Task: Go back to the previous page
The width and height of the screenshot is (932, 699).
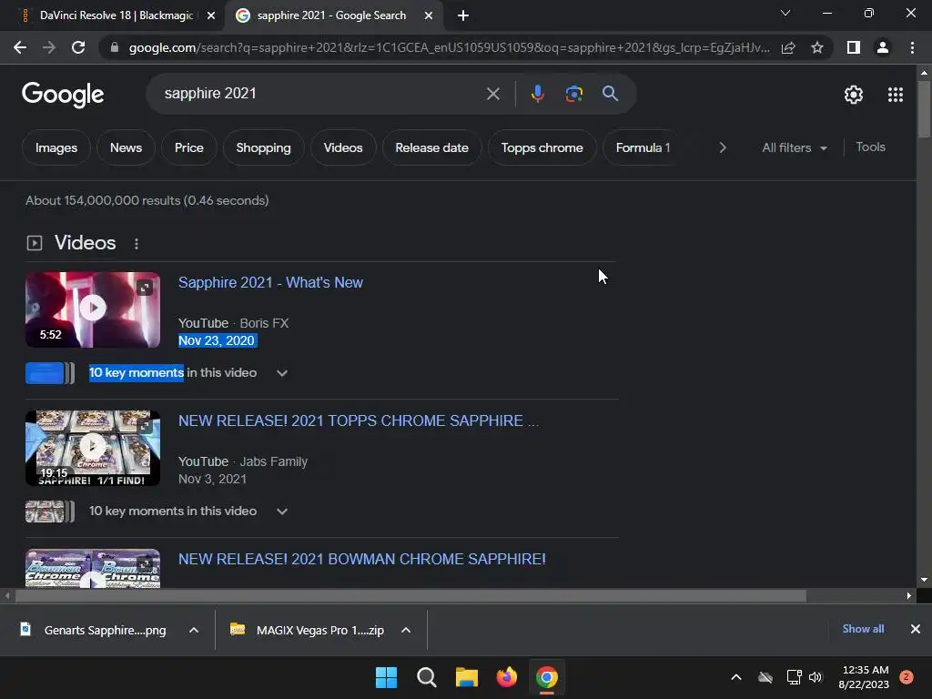Action: [x=20, y=47]
